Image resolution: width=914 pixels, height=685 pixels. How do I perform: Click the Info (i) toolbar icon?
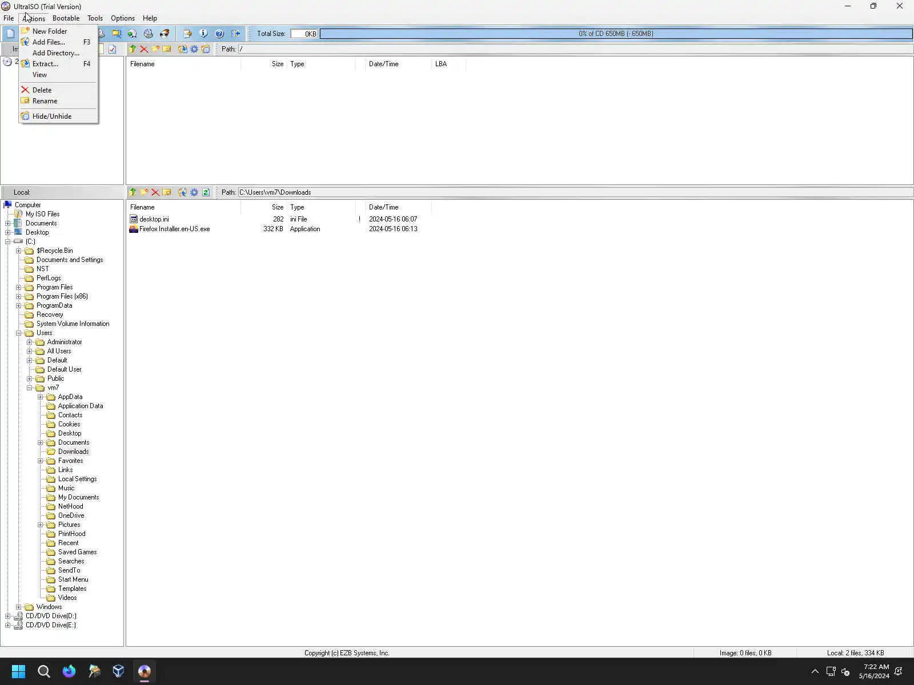[x=203, y=34]
